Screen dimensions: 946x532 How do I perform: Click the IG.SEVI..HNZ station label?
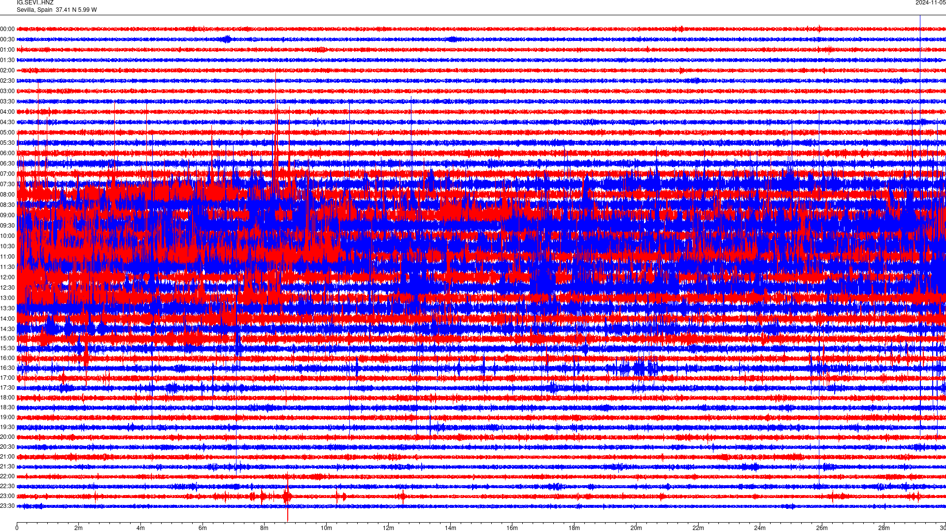click(x=35, y=2)
